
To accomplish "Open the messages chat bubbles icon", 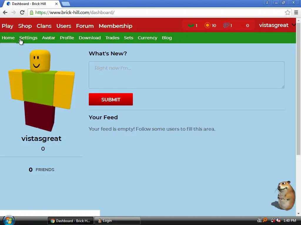I will point(226,25).
